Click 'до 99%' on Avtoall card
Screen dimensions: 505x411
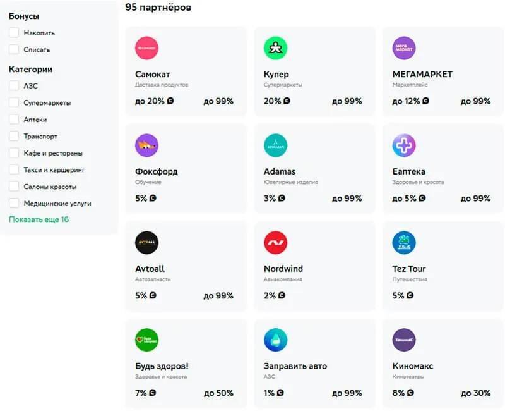coord(218,295)
